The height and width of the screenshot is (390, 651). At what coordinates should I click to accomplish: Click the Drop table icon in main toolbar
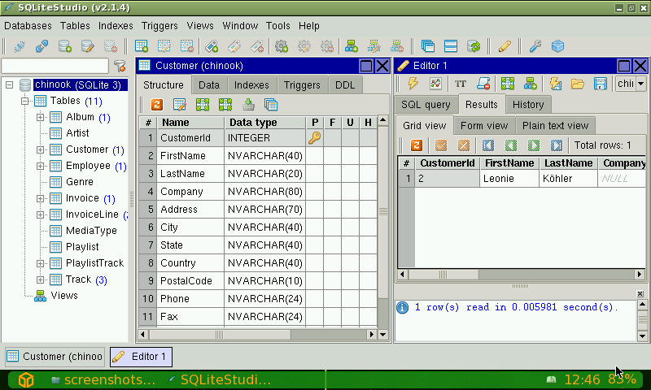(187, 46)
